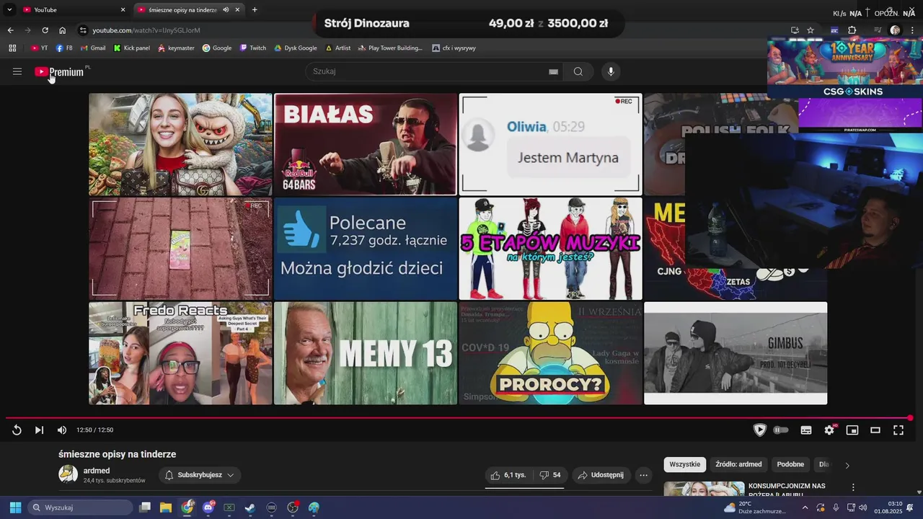Open the bookmarks apps grid
The height and width of the screenshot is (519, 923).
click(x=12, y=48)
